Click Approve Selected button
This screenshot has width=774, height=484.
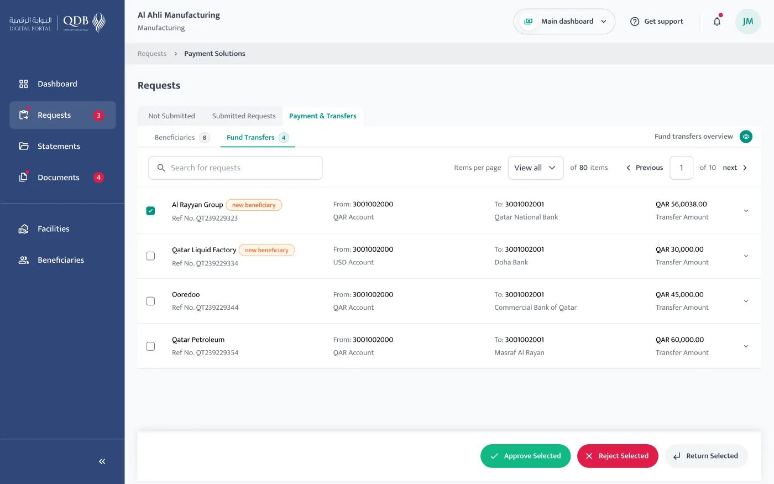tap(525, 456)
